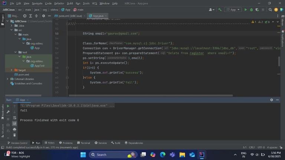Minimize the Run tool window
Screen dimensions: 285x160
coord(277,100)
